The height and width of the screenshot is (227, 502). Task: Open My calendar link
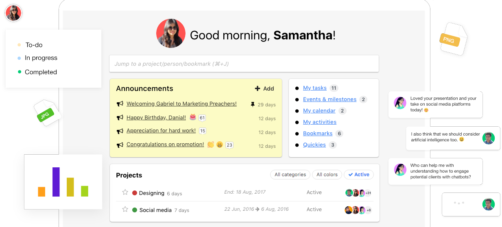click(x=319, y=110)
